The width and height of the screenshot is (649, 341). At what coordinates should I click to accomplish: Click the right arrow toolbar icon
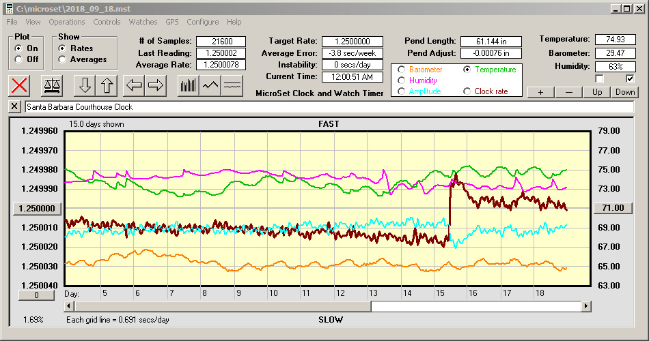(x=156, y=85)
